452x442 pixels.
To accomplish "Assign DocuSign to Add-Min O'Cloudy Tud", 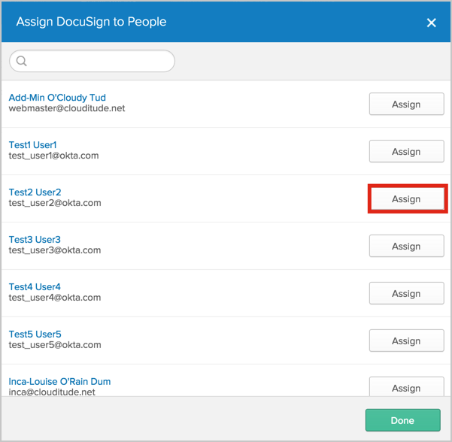I will (x=406, y=104).
